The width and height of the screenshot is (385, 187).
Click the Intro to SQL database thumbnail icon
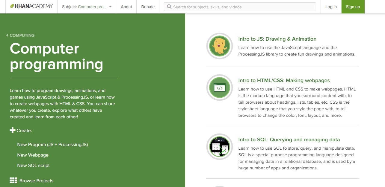[220, 147]
